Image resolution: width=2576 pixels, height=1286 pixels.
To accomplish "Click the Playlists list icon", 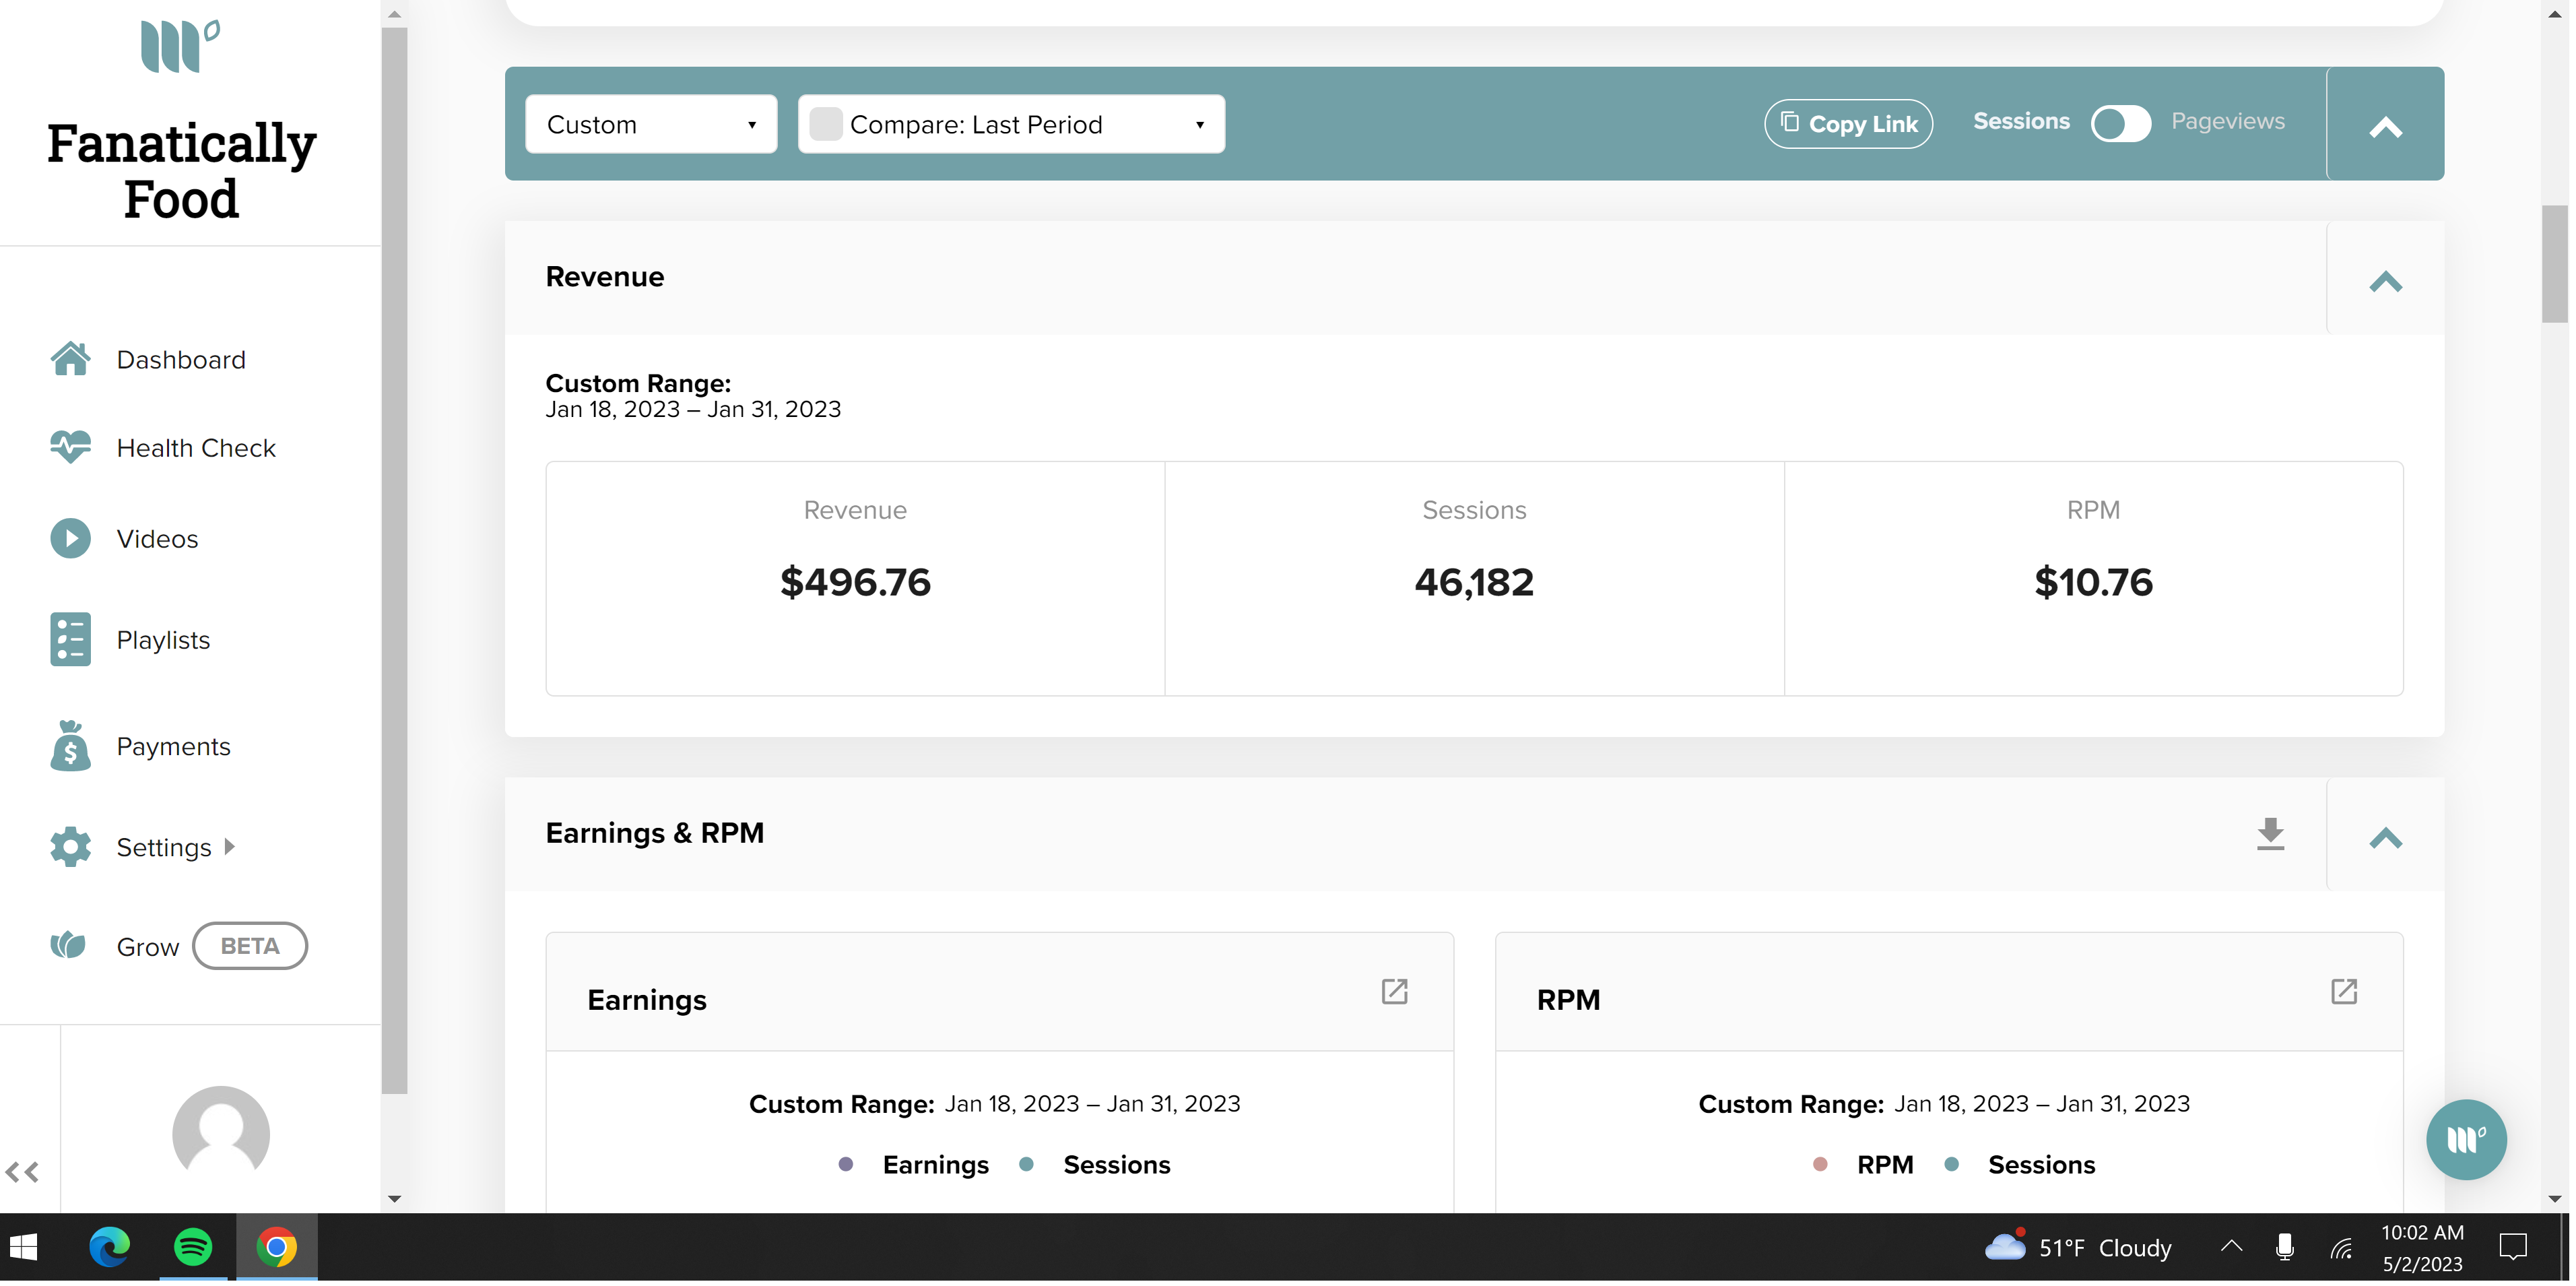I will coord(70,640).
